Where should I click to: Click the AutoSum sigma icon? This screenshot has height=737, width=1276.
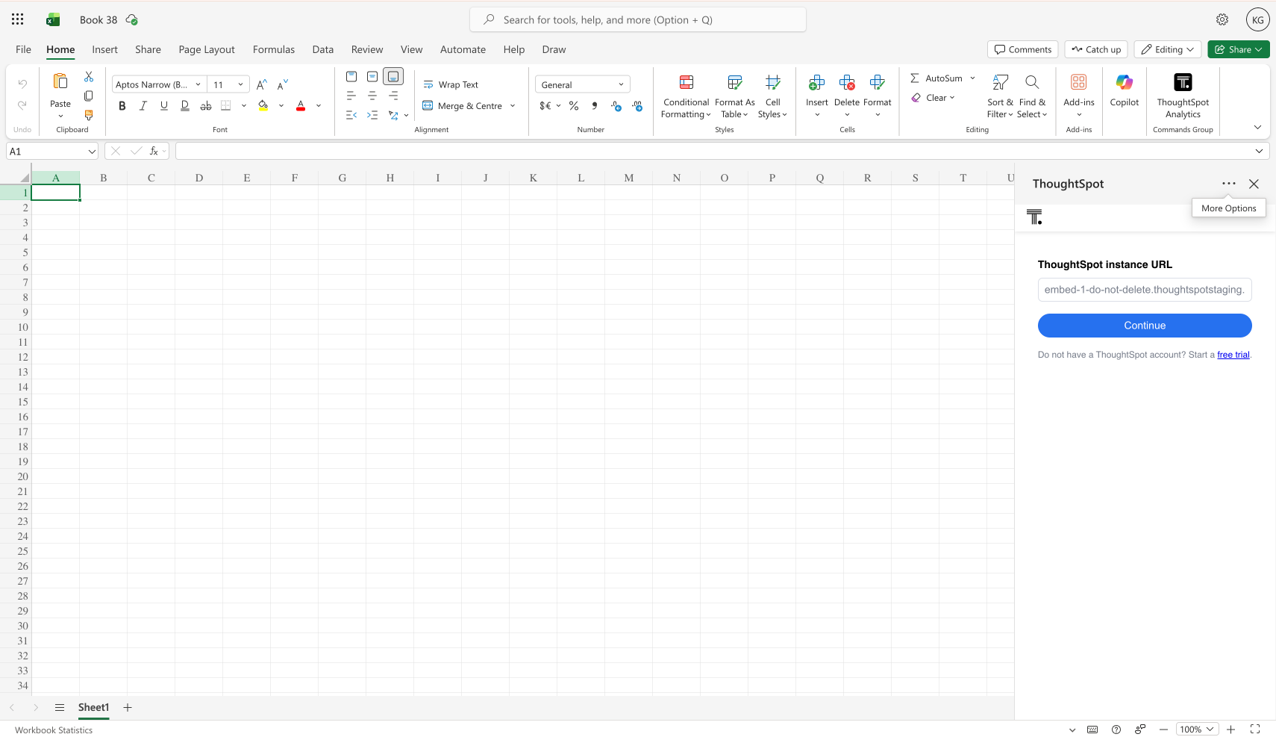915,78
